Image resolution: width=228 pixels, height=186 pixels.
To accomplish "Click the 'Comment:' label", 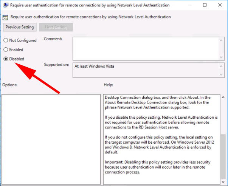I will pyautogui.click(x=53, y=39).
